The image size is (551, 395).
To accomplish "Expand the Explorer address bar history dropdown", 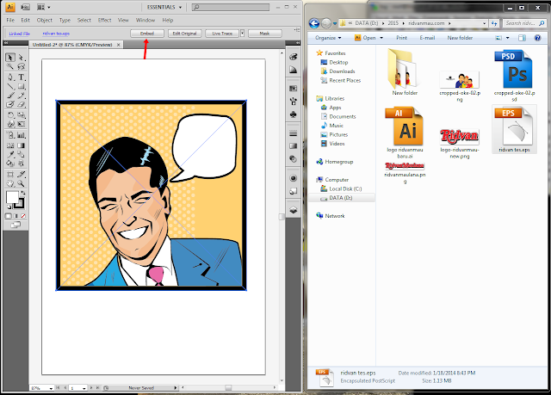I will [x=485, y=23].
